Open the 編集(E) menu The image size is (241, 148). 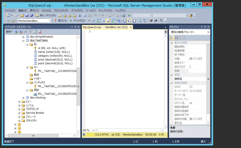(23, 10)
